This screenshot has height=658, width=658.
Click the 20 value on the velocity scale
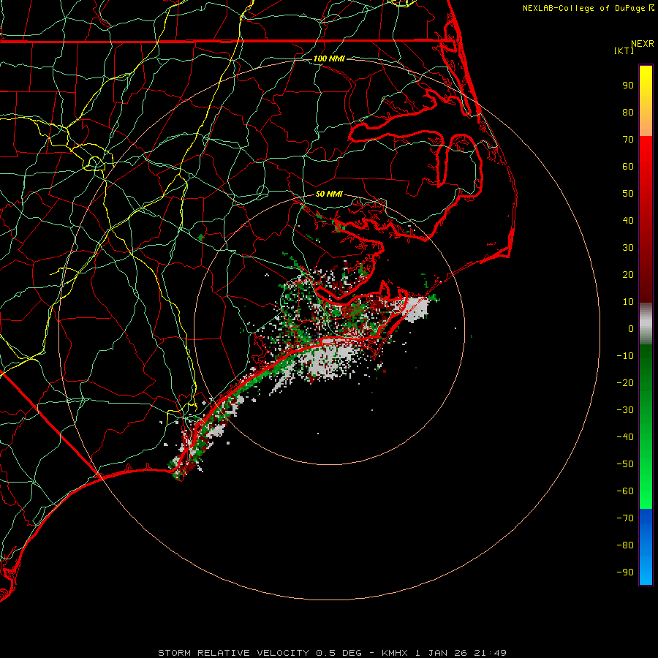[x=628, y=274]
